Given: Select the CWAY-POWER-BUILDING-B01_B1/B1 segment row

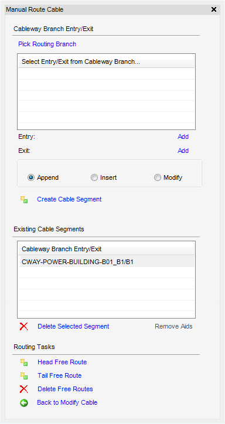Looking at the screenshot, I should [106, 262].
